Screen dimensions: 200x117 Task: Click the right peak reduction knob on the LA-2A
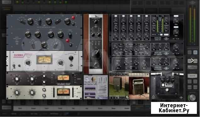tap(61, 63)
